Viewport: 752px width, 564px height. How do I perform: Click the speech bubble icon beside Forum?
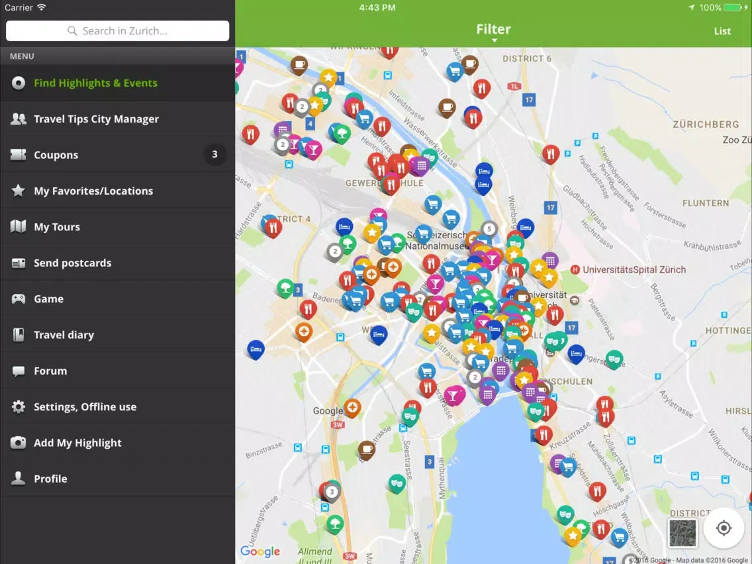[19, 371]
